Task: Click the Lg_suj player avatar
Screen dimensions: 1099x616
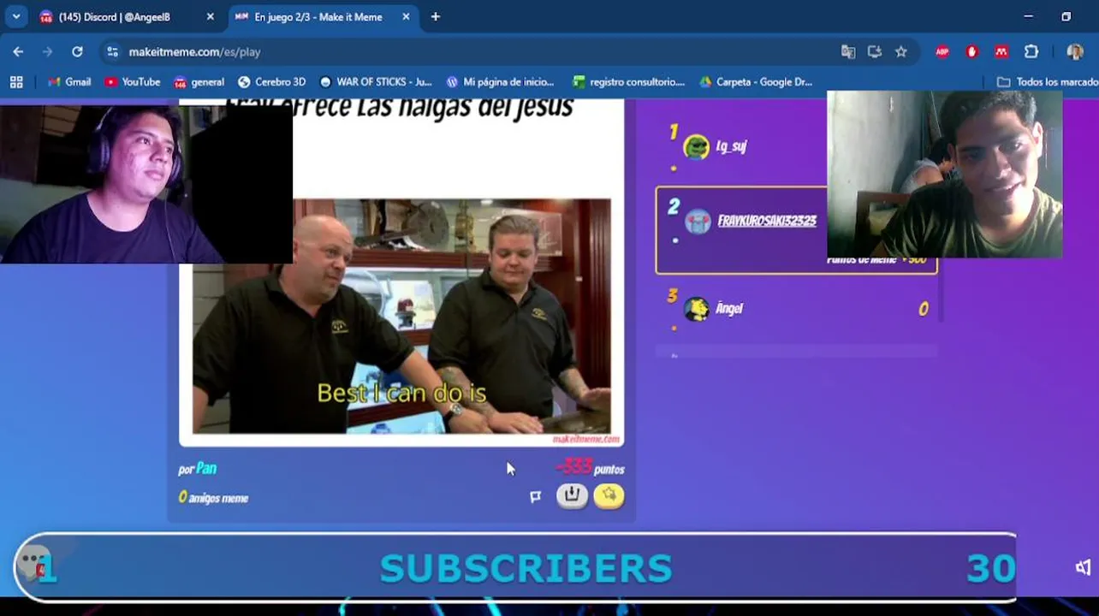Action: pos(697,147)
